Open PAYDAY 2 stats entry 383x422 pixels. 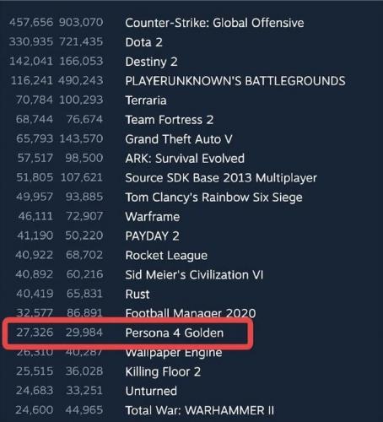[x=152, y=236]
